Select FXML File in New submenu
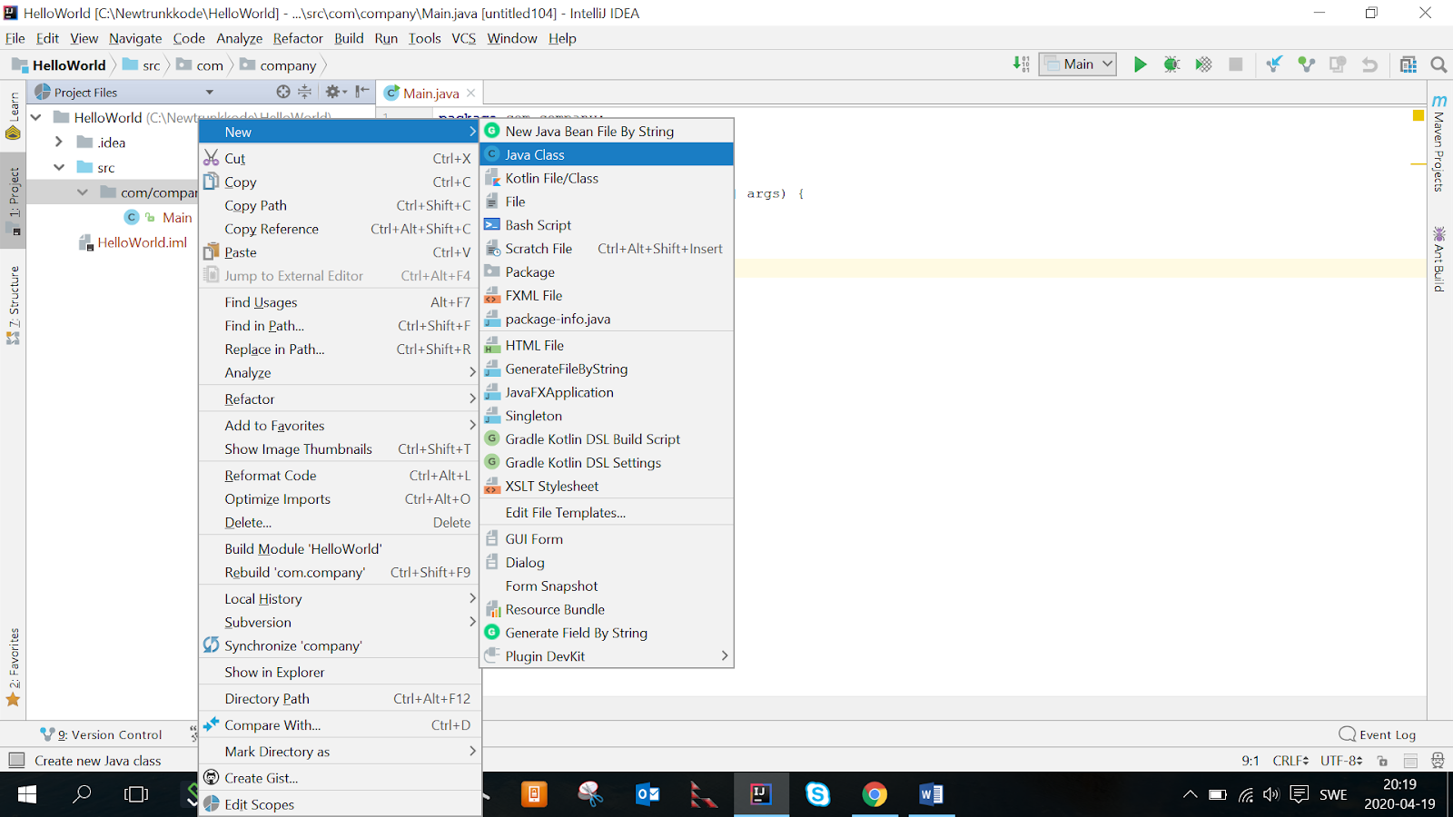Viewport: 1453px width, 817px height. click(x=607, y=296)
